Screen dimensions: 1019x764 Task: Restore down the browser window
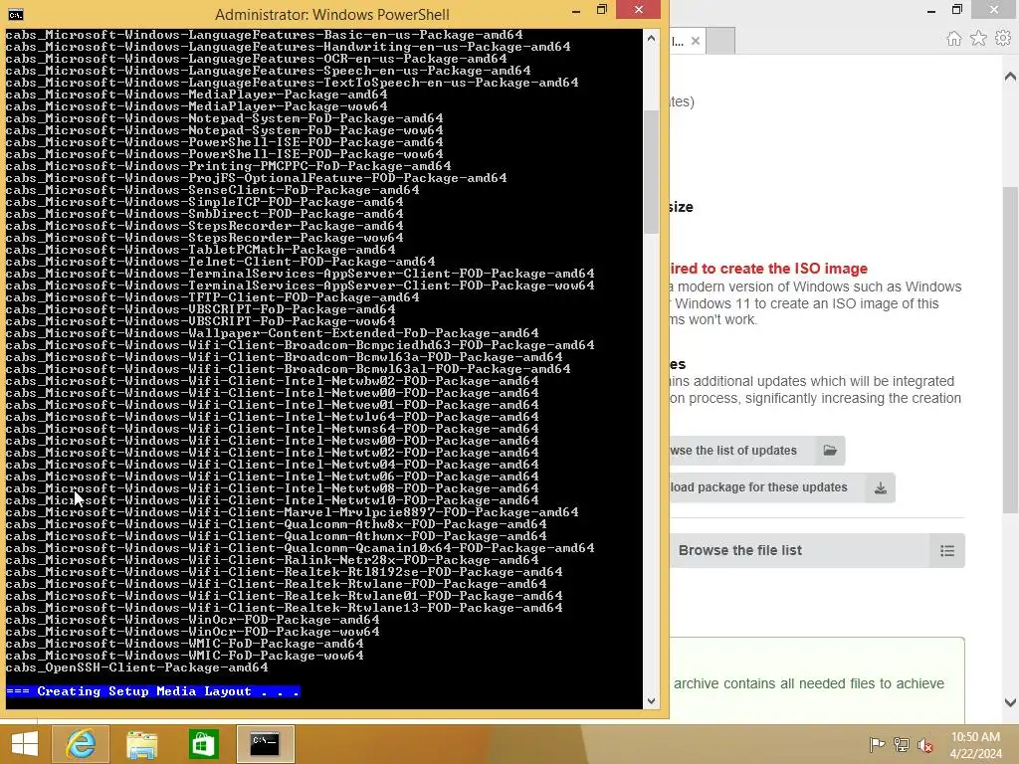(956, 10)
